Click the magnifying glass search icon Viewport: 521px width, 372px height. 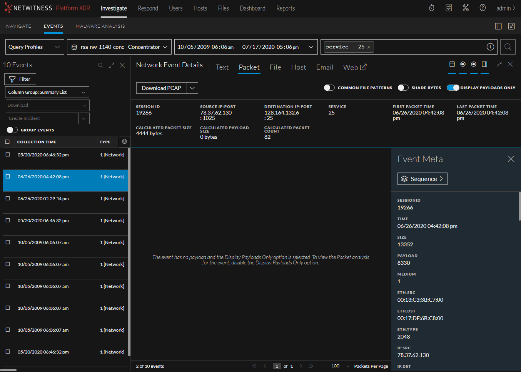pos(508,47)
